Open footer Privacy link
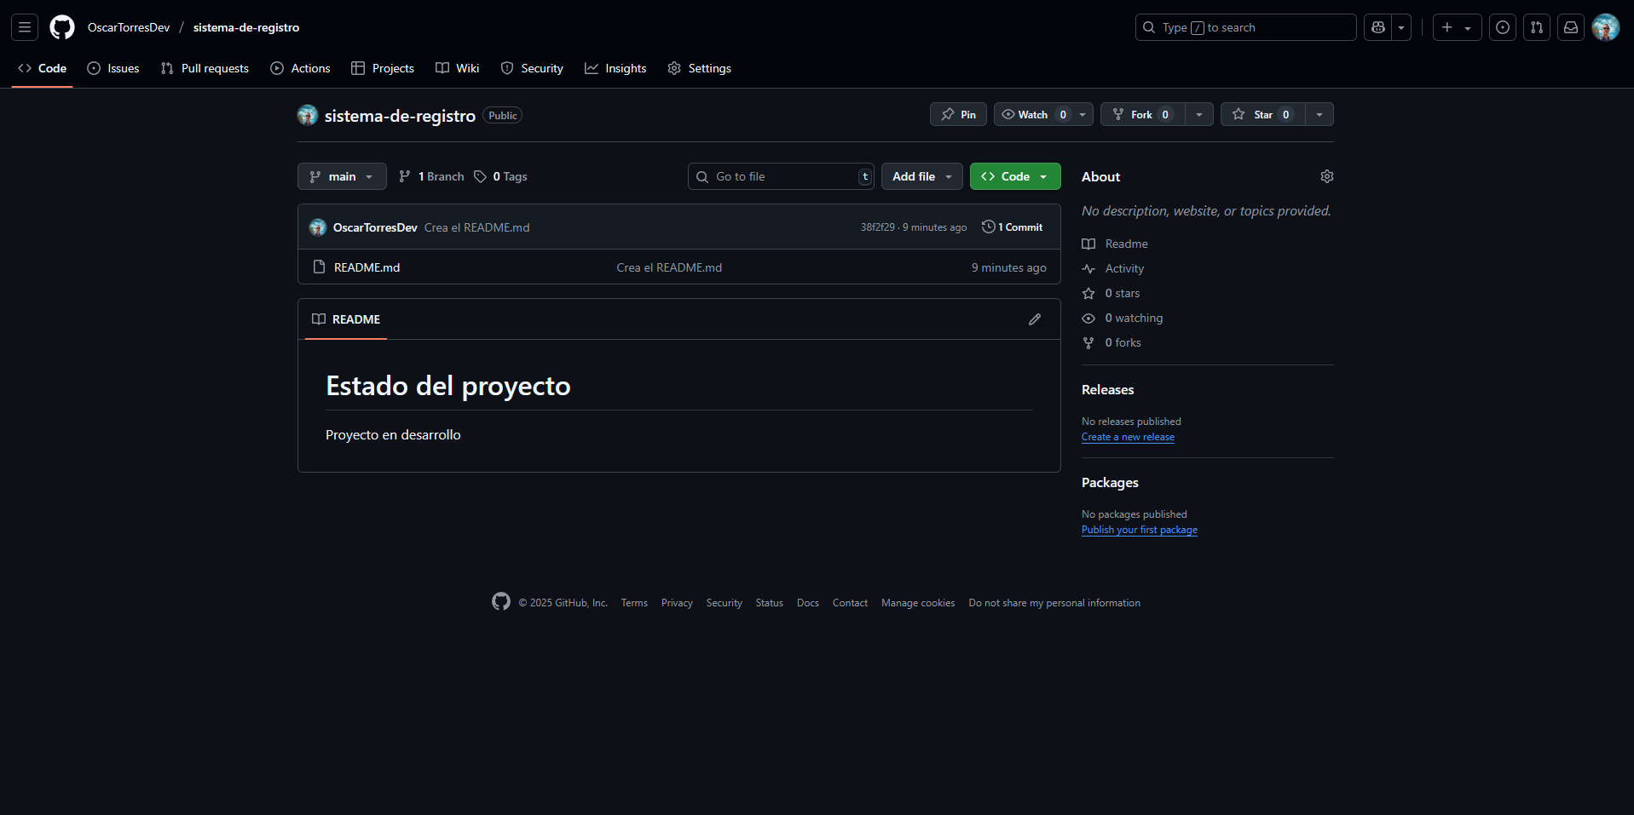The width and height of the screenshot is (1634, 815). tap(677, 603)
